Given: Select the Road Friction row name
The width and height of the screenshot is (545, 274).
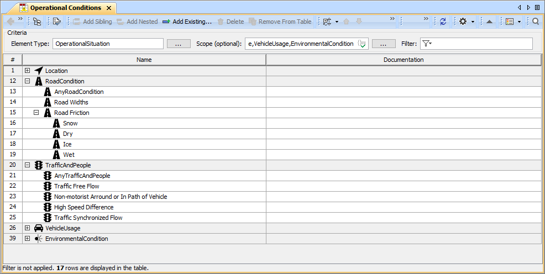Looking at the screenshot, I should click(x=72, y=113).
